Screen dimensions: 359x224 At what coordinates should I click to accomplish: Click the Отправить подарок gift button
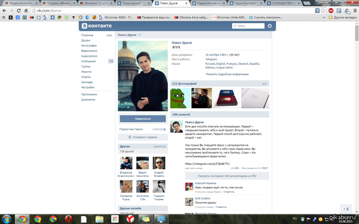(x=142, y=137)
